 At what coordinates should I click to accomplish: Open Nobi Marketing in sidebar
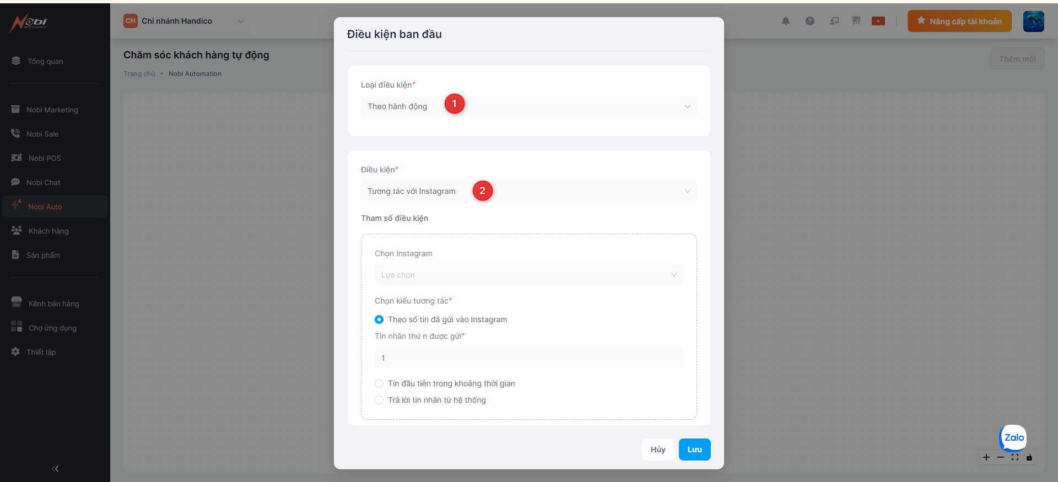[x=52, y=110]
